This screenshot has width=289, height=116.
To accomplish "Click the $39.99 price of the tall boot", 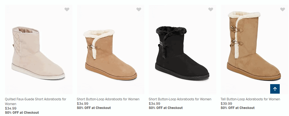I will click(x=226, y=104).
